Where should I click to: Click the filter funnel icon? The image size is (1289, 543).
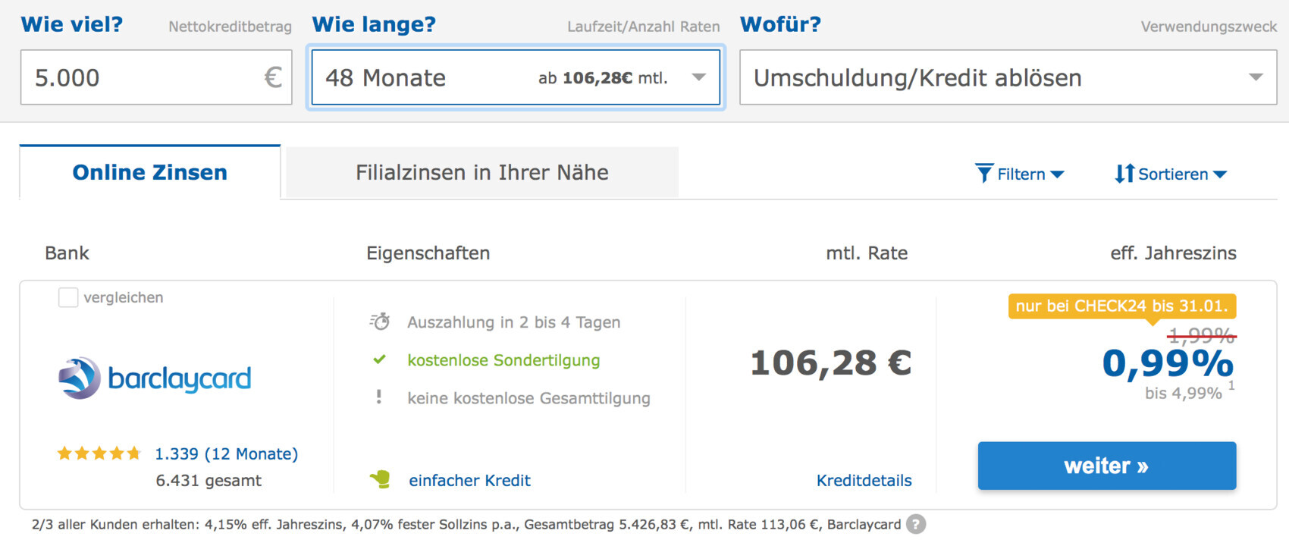click(x=983, y=174)
